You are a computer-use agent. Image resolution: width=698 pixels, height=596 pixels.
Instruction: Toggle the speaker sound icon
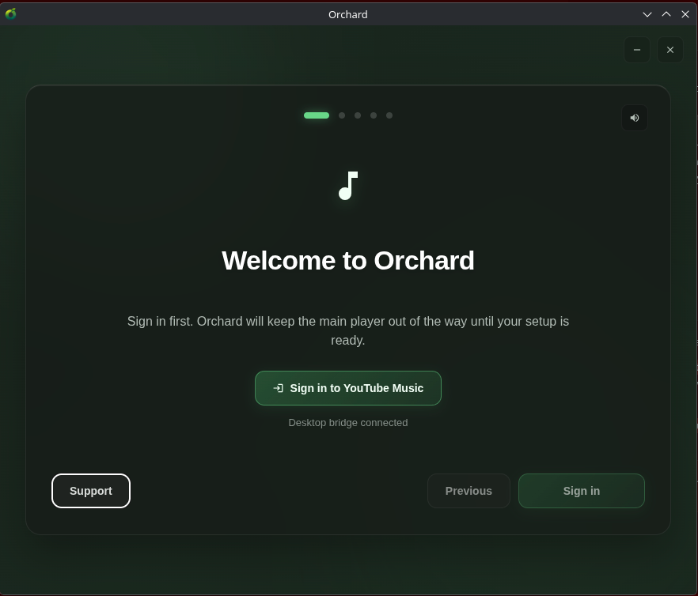tap(635, 118)
